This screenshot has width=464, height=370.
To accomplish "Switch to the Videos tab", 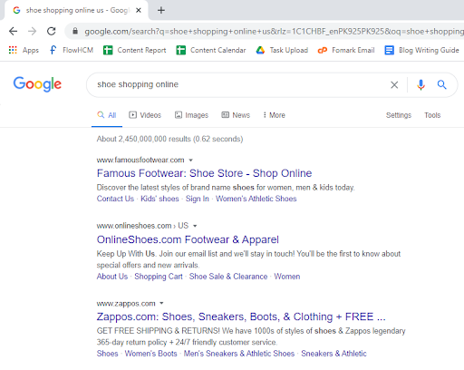I will pyautogui.click(x=145, y=115).
